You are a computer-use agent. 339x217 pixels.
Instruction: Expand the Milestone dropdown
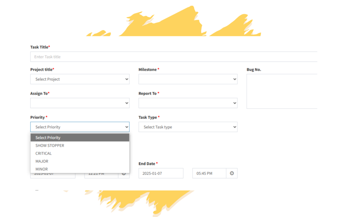188,79
